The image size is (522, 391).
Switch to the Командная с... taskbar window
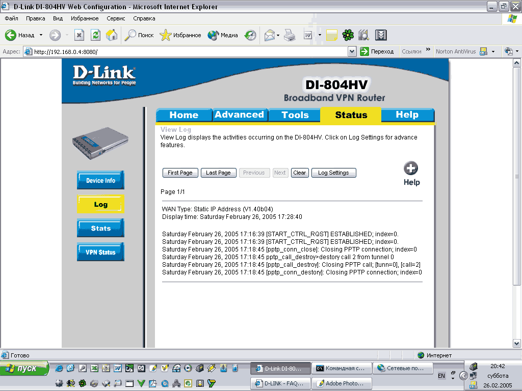tap(342, 369)
